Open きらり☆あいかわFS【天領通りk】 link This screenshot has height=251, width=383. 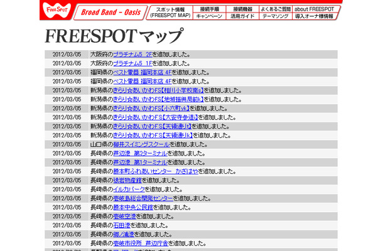click(153, 136)
